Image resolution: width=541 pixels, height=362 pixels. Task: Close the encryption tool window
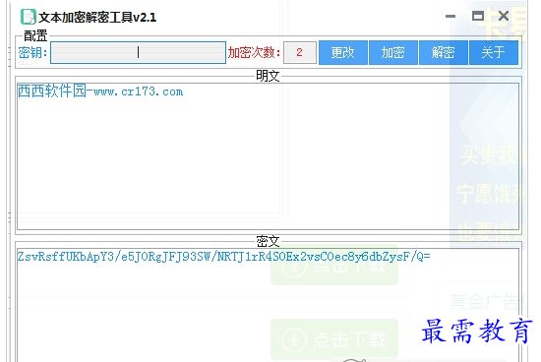(x=504, y=16)
